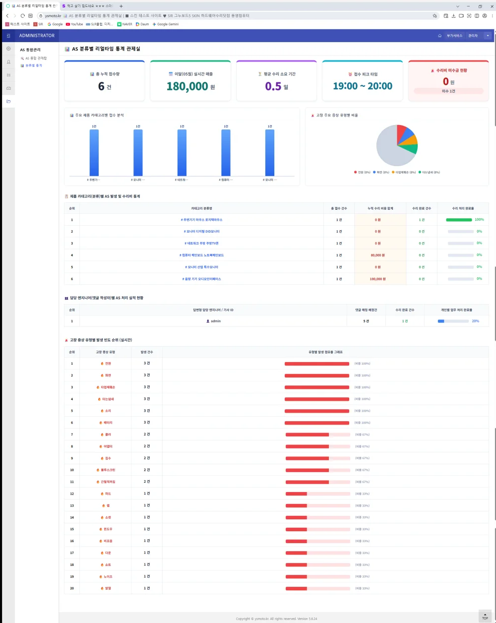The image size is (496, 623).
Task: Open the browser side panel icon
Action: coord(477,16)
